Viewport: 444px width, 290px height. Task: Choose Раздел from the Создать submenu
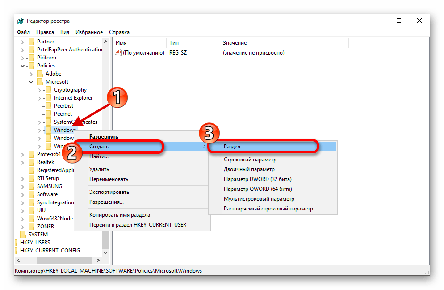232,147
